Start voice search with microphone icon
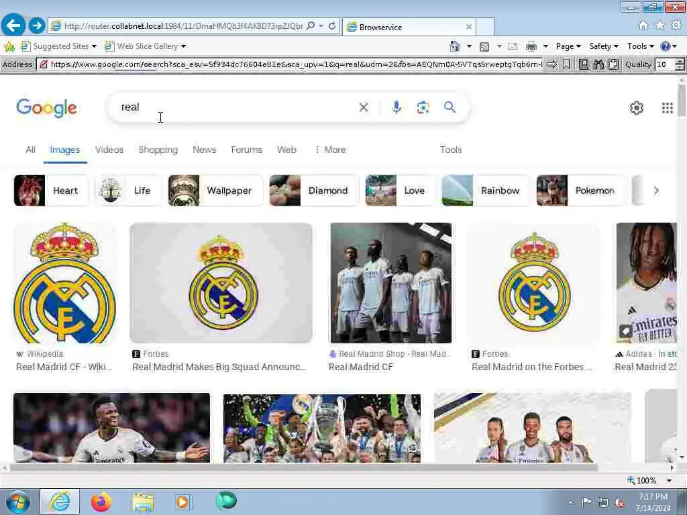The width and height of the screenshot is (687, 515). coord(397,107)
